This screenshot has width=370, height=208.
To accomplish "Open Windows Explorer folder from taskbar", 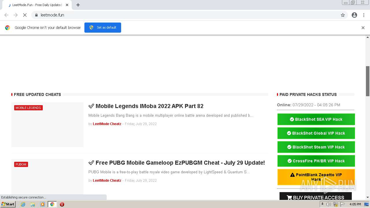I will point(33,204).
